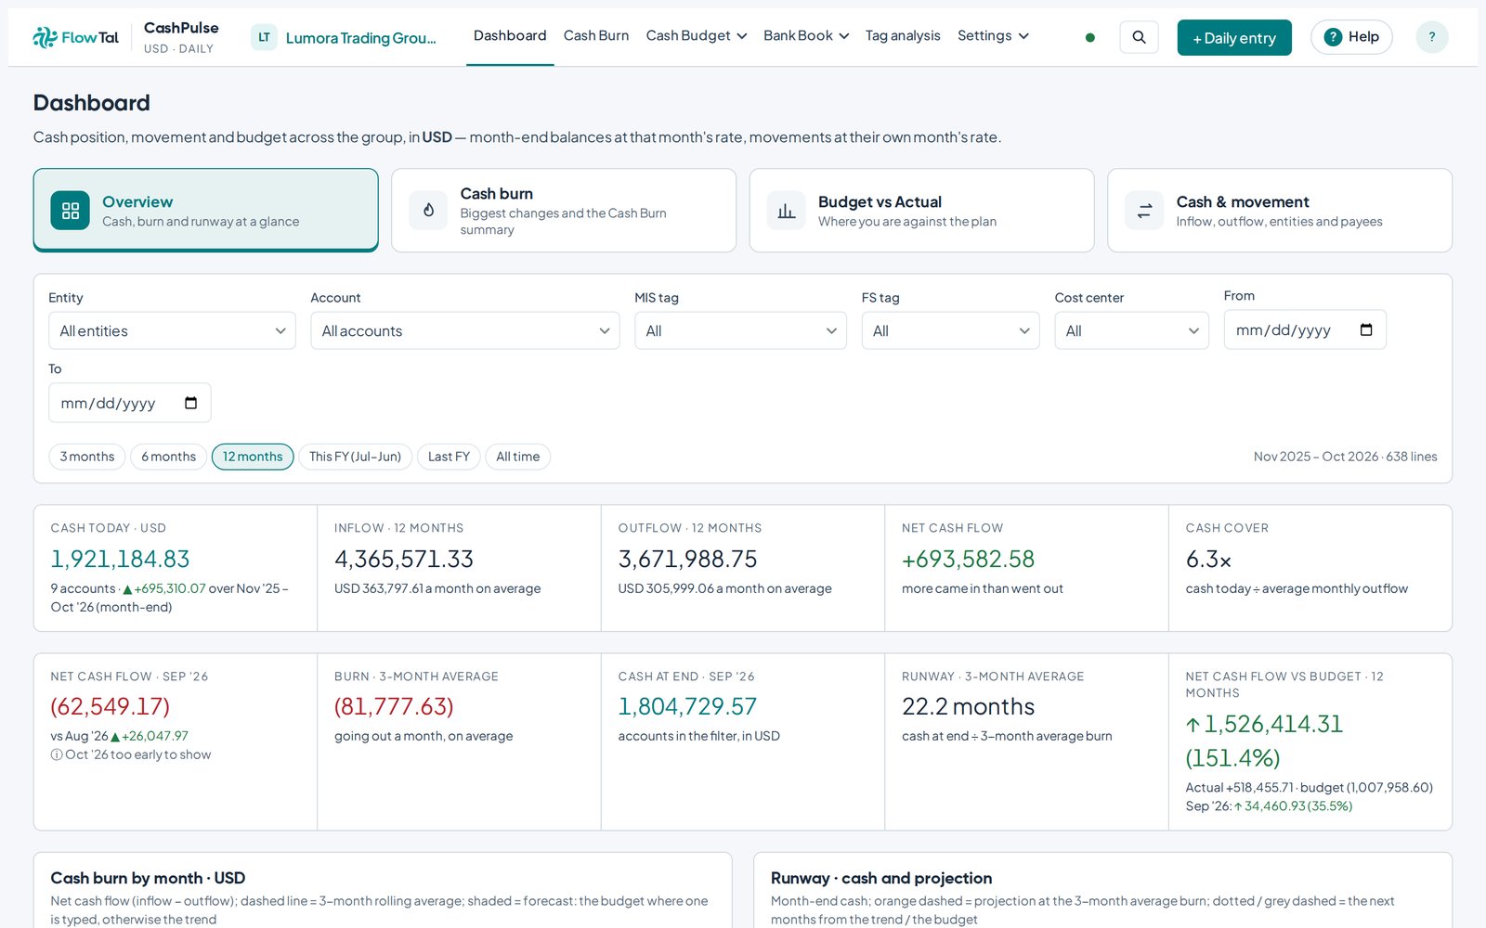The height and width of the screenshot is (928, 1486).
Task: Click the Cash & movement arrows icon
Action: [1144, 211]
